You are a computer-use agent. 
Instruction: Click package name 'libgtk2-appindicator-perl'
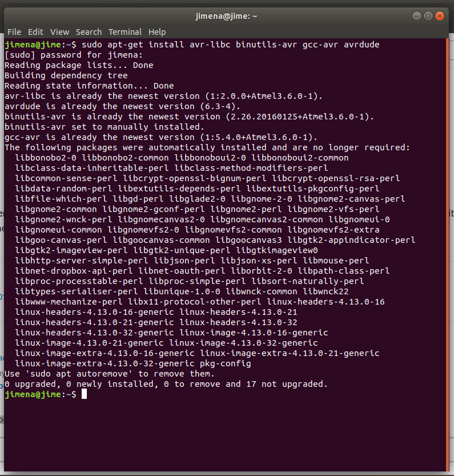(351, 240)
